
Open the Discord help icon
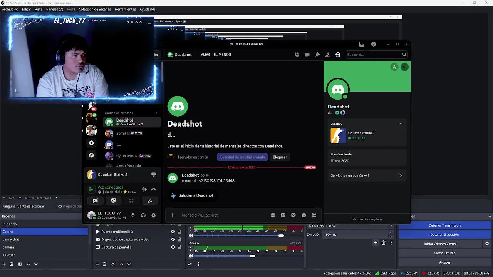tap(374, 44)
